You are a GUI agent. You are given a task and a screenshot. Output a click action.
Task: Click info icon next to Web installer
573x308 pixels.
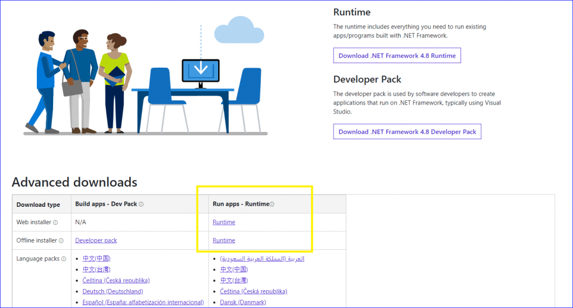55,222
